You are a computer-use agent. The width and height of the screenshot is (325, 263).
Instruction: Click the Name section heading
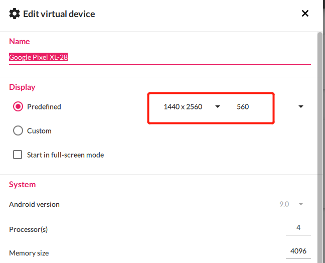19,41
